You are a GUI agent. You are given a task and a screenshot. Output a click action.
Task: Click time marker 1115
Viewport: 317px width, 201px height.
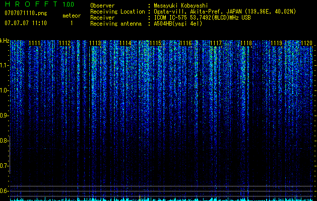tap(155, 43)
